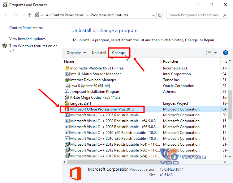Viewport: 233px width, 183px height.
Task: Select Visual C++ 2013 (x64) Redistributable icon
Action: click(x=67, y=156)
